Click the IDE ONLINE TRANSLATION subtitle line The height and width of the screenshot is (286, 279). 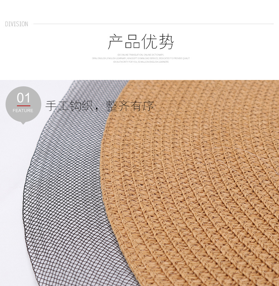(141, 55)
